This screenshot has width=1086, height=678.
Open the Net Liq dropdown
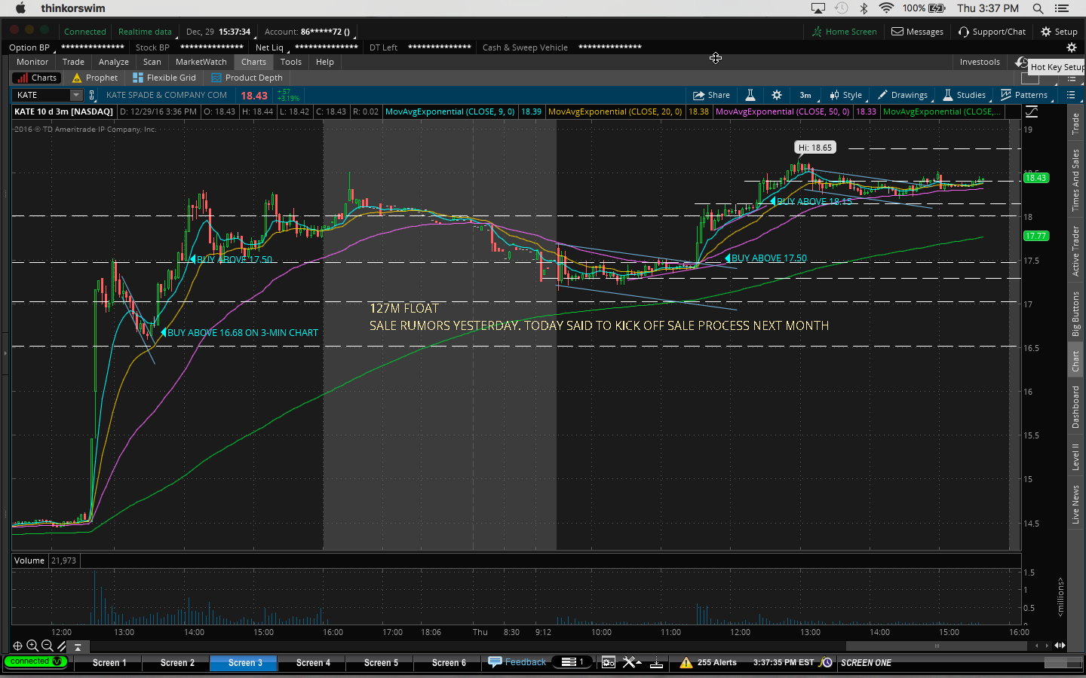pyautogui.click(x=271, y=47)
